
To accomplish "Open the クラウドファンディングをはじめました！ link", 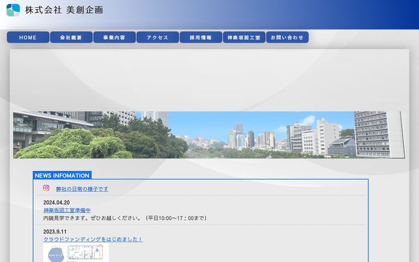I will (x=93, y=239).
